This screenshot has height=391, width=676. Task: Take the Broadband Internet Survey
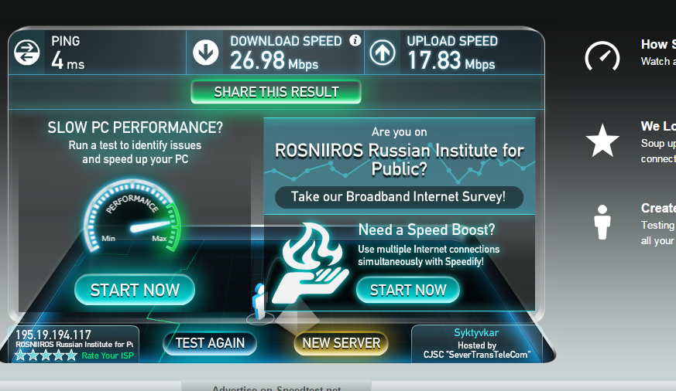(x=400, y=197)
